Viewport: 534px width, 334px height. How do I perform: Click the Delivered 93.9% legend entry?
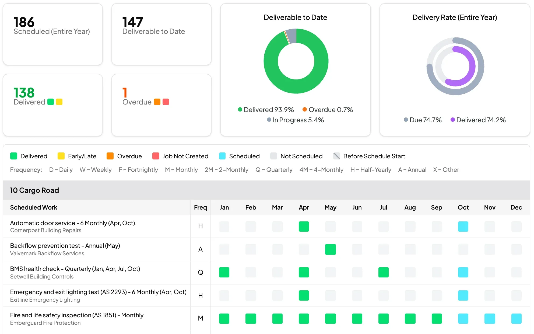266,110
